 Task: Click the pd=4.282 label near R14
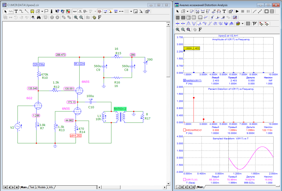click(76, 136)
